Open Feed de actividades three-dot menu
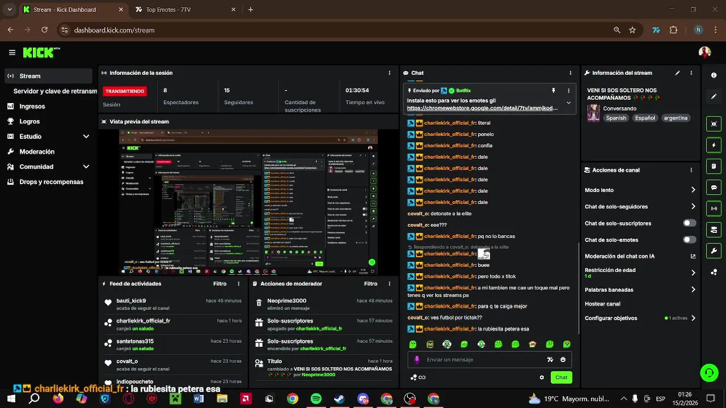The width and height of the screenshot is (726, 408). 238,284
